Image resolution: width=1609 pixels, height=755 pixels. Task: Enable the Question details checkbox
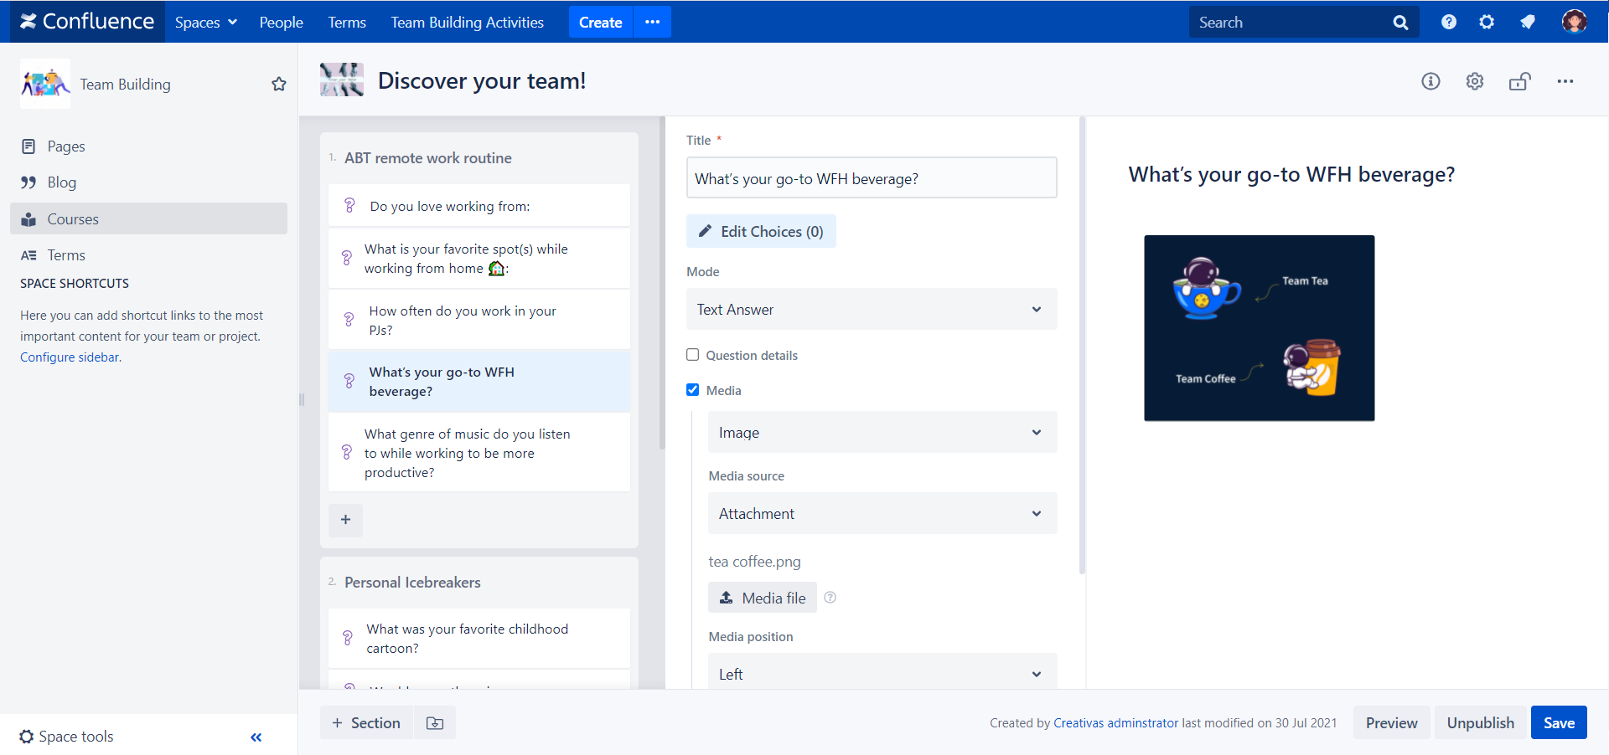point(693,355)
